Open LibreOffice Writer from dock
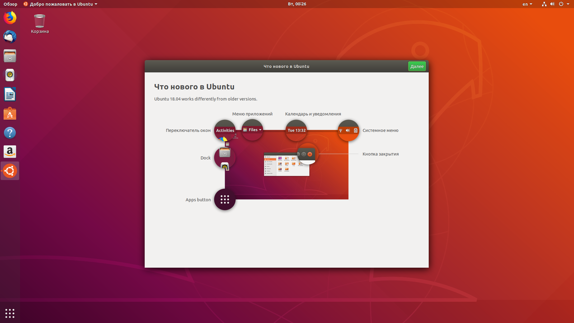This screenshot has width=574, height=323. tap(10, 94)
